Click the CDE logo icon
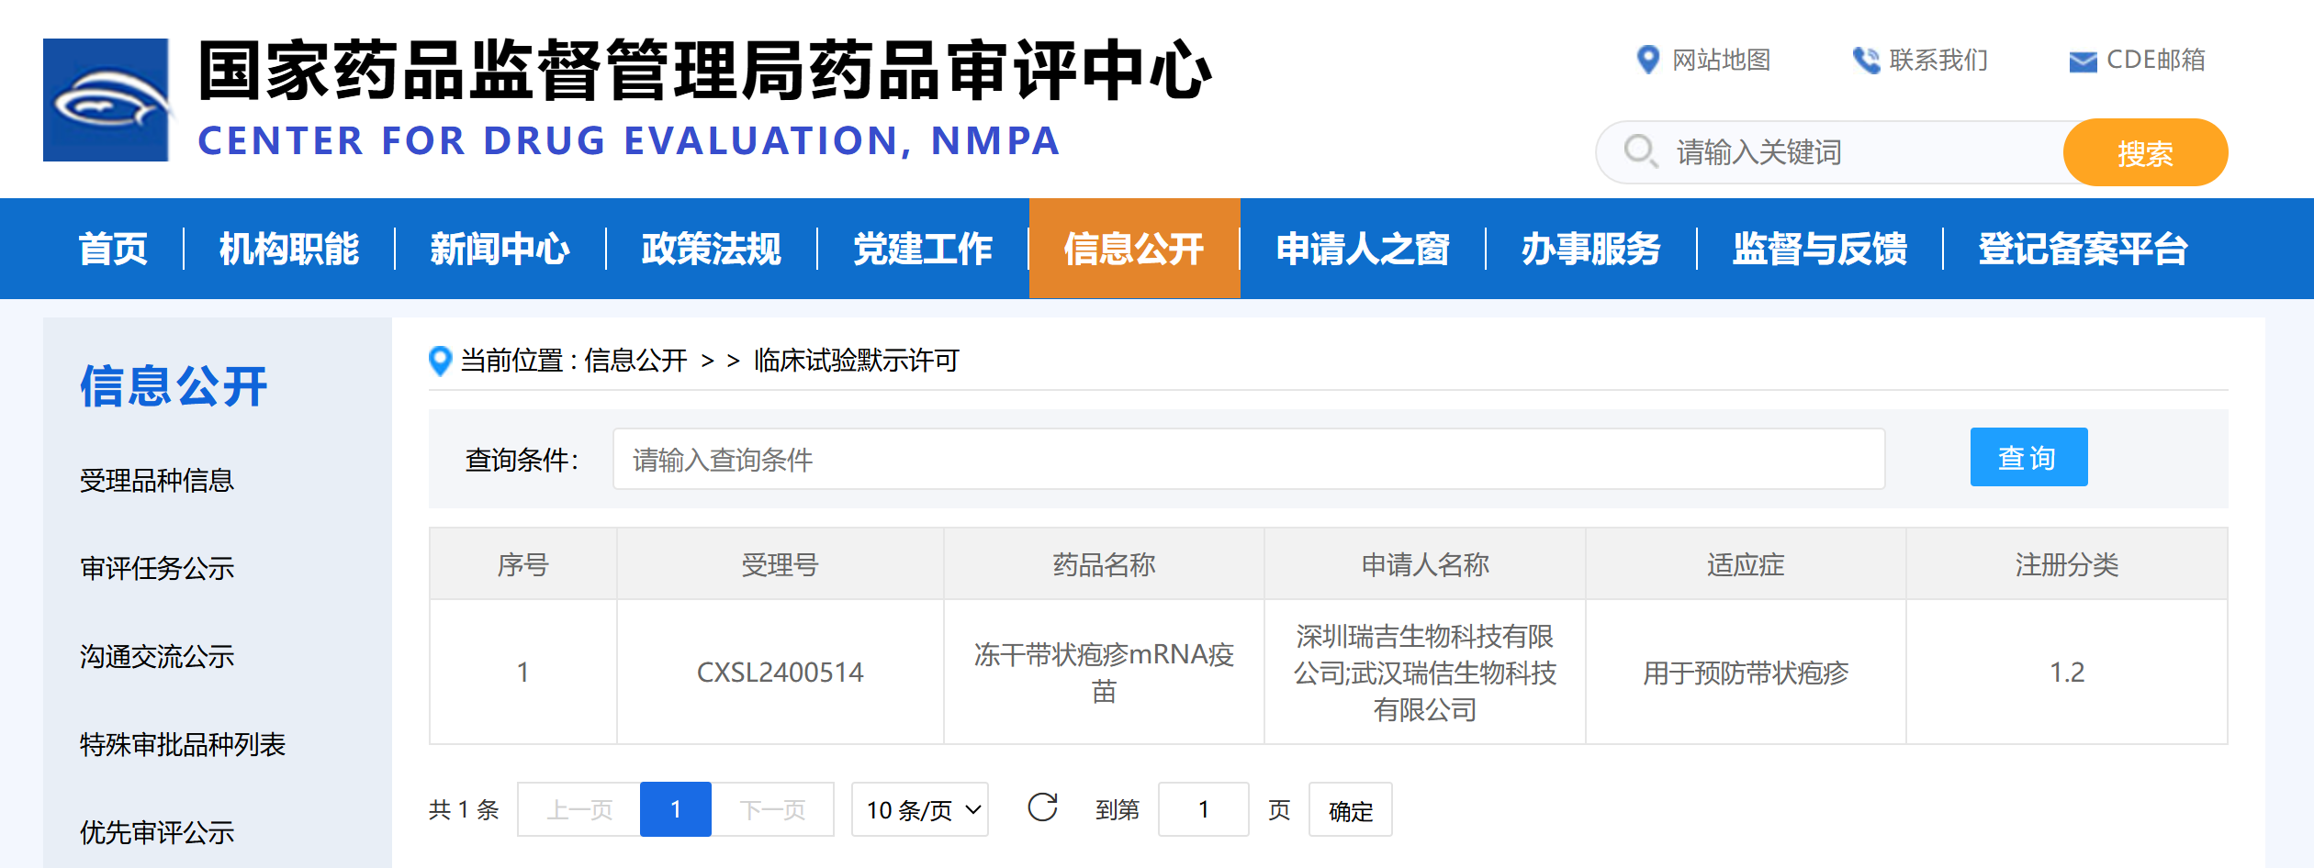Viewport: 2314px width, 868px height. 107,101
